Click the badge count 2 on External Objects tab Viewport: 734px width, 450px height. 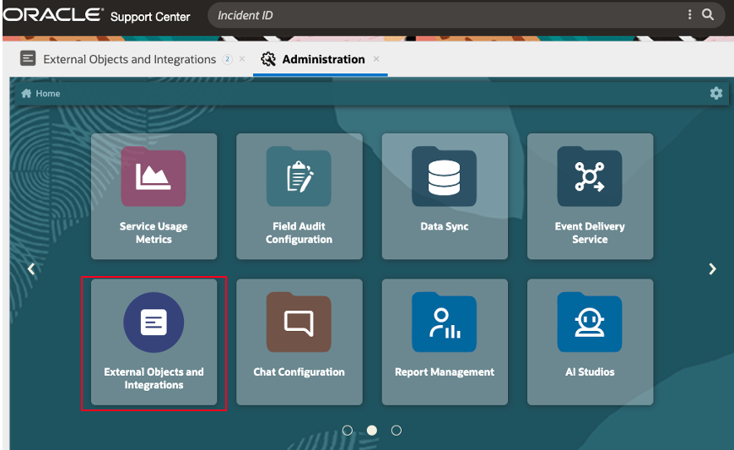(x=227, y=59)
